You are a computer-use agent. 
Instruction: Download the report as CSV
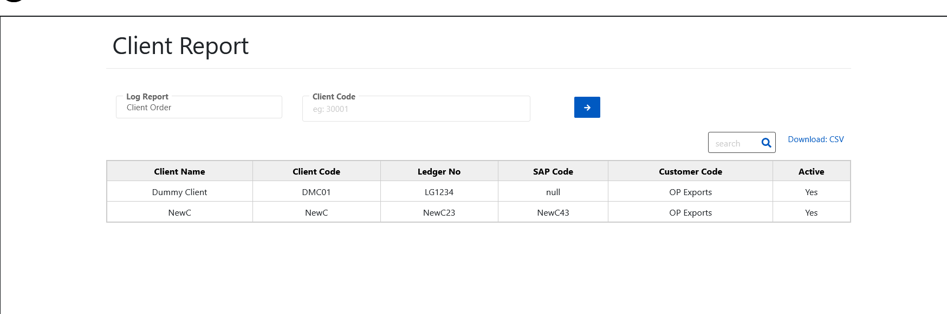coord(815,139)
